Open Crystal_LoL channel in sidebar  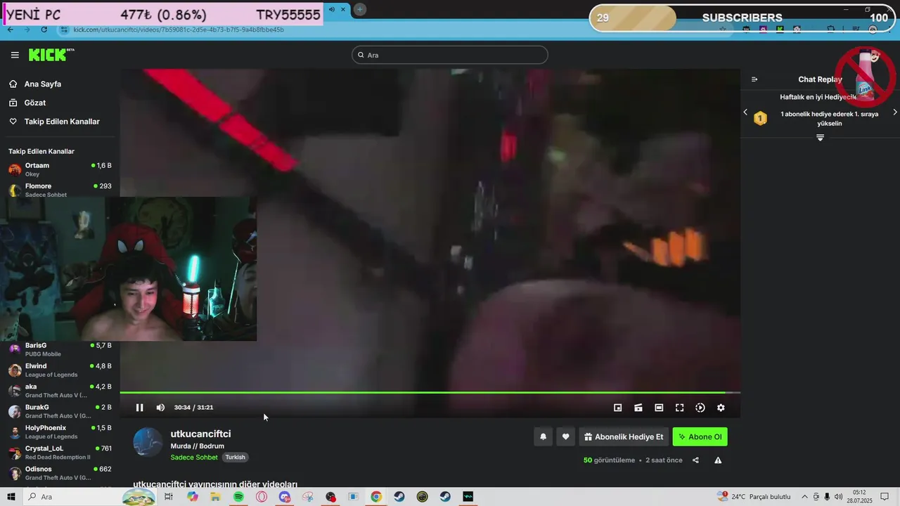click(60, 453)
